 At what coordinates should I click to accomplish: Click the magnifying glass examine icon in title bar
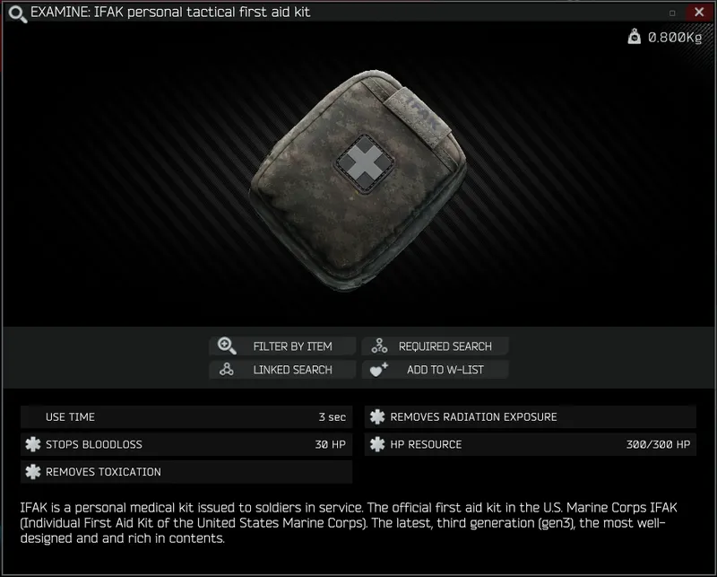17,13
